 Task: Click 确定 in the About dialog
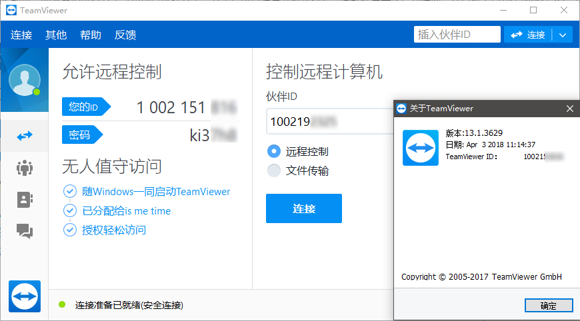point(549,306)
